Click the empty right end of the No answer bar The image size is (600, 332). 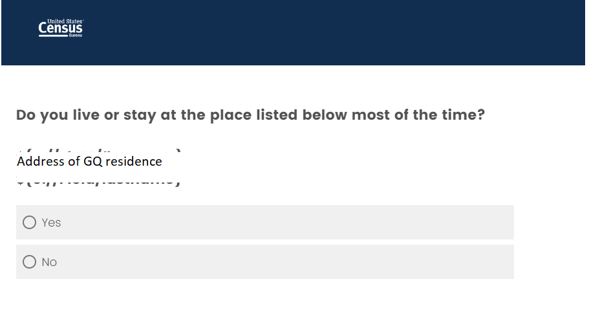(478, 262)
